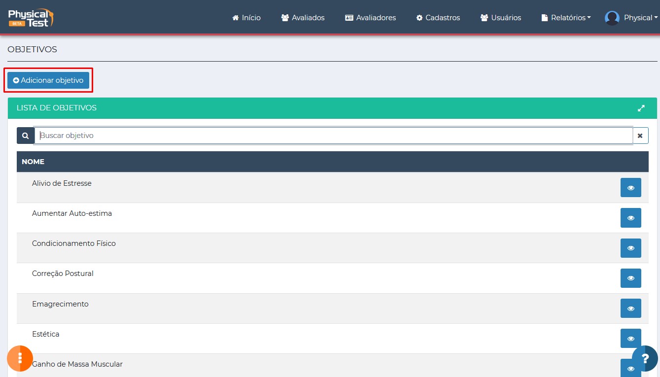Open the help question mark bubble

pos(645,358)
